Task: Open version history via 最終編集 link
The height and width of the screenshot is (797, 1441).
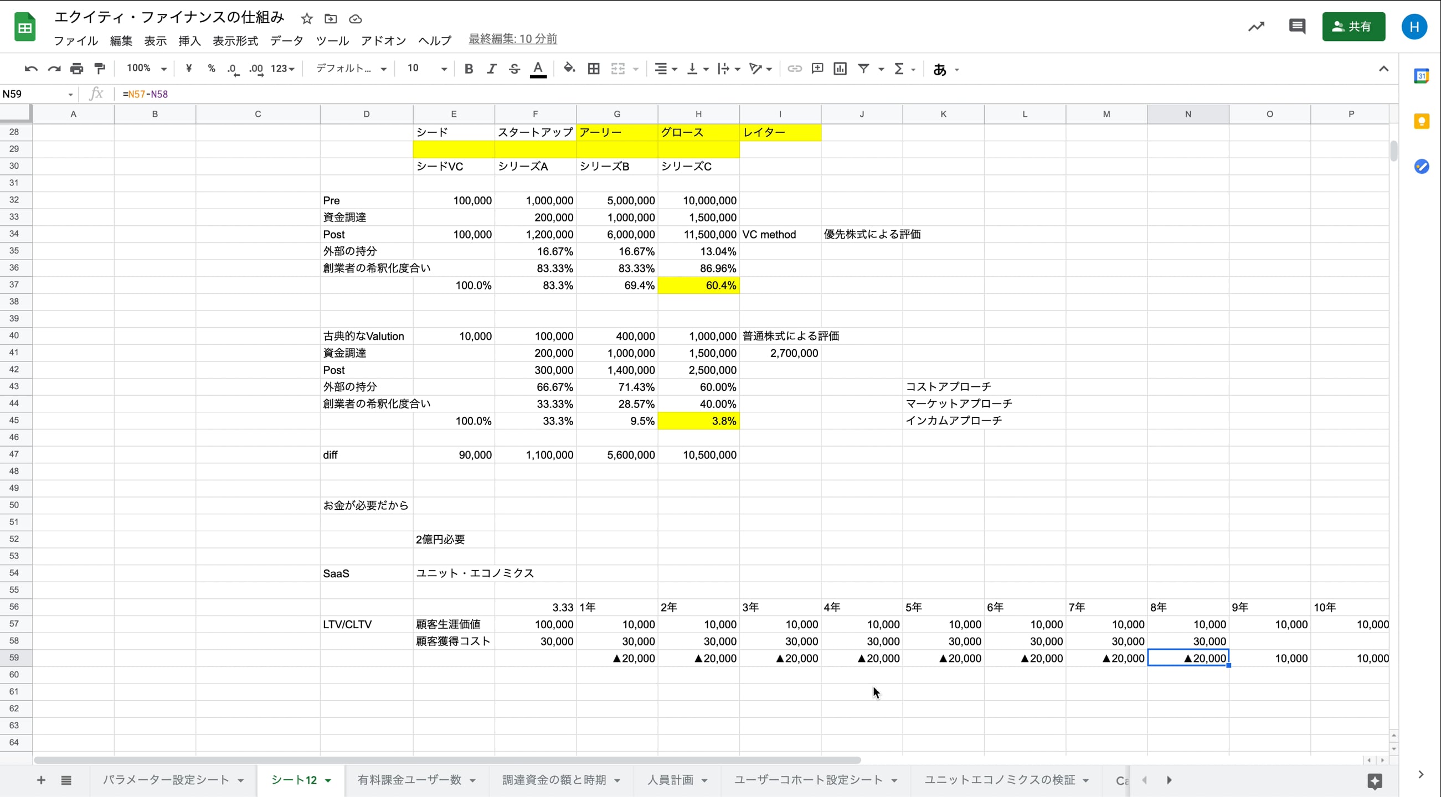Action: tap(512, 39)
